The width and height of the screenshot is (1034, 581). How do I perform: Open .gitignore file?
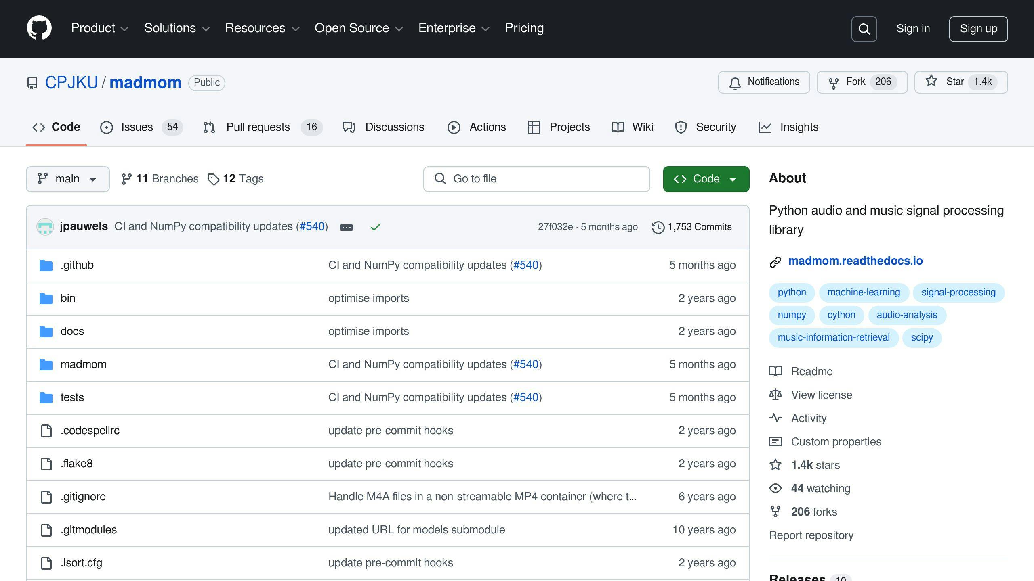[83, 497]
